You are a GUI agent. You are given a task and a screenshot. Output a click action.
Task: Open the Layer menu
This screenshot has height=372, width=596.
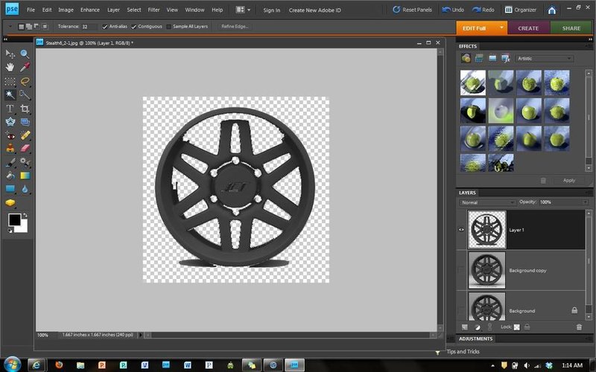[113, 10]
